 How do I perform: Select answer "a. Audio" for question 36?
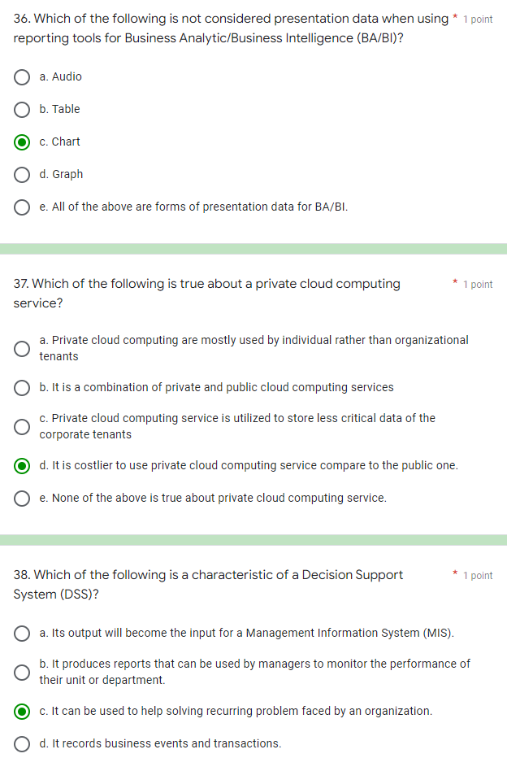(22, 76)
